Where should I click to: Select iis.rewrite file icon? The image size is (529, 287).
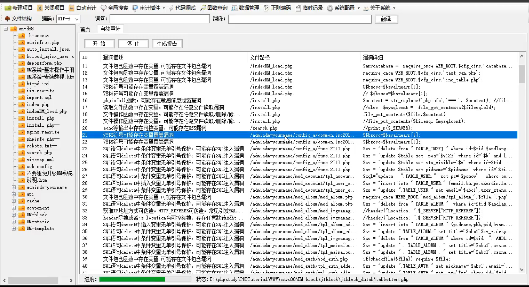pos(21,91)
